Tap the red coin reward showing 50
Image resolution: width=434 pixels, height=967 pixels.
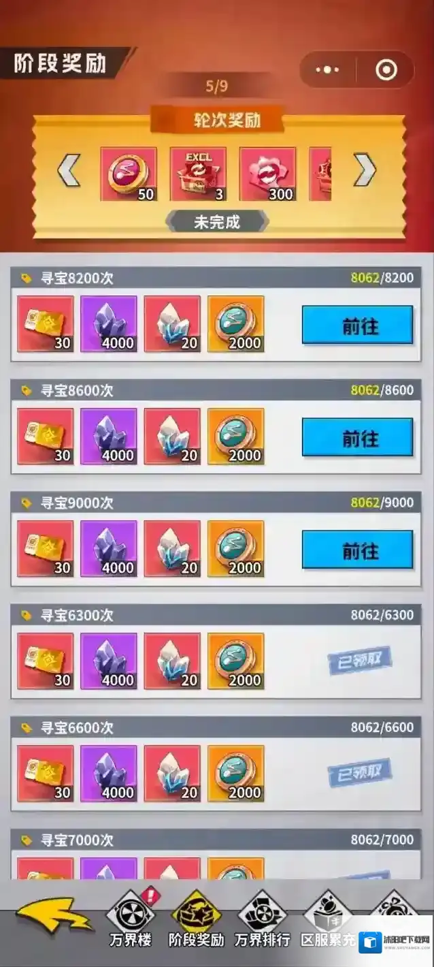(x=129, y=174)
